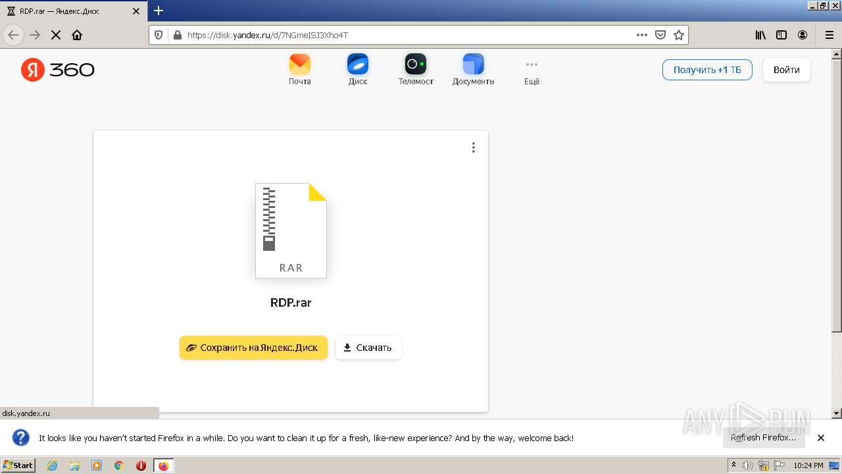
Task: Open the Почта mail icon
Action: coord(300,70)
